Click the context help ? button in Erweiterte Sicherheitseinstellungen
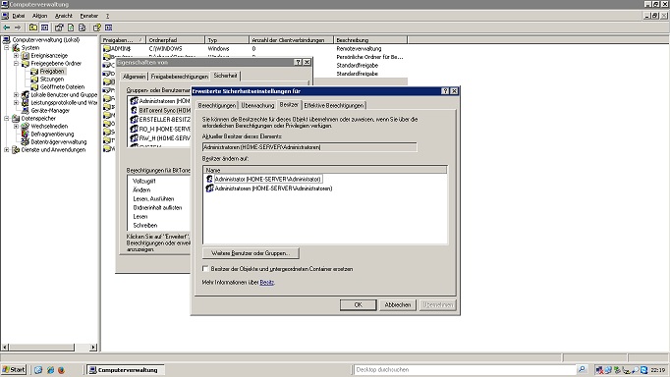Screen dimensions: 670x377 pos(445,91)
